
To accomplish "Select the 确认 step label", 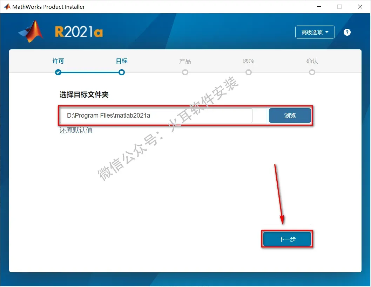I will 312,61.
